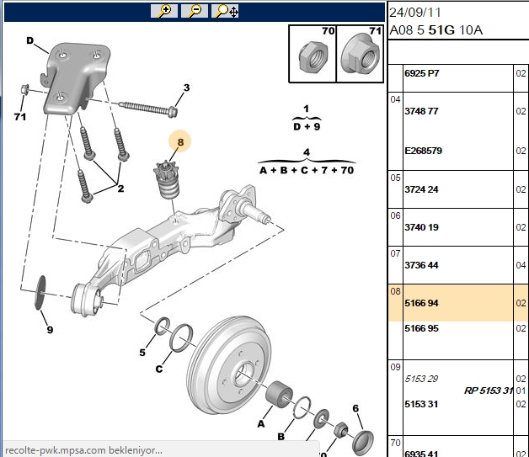Select bold part number 5153 31
The height and width of the screenshot is (457, 529).
[x=421, y=404]
